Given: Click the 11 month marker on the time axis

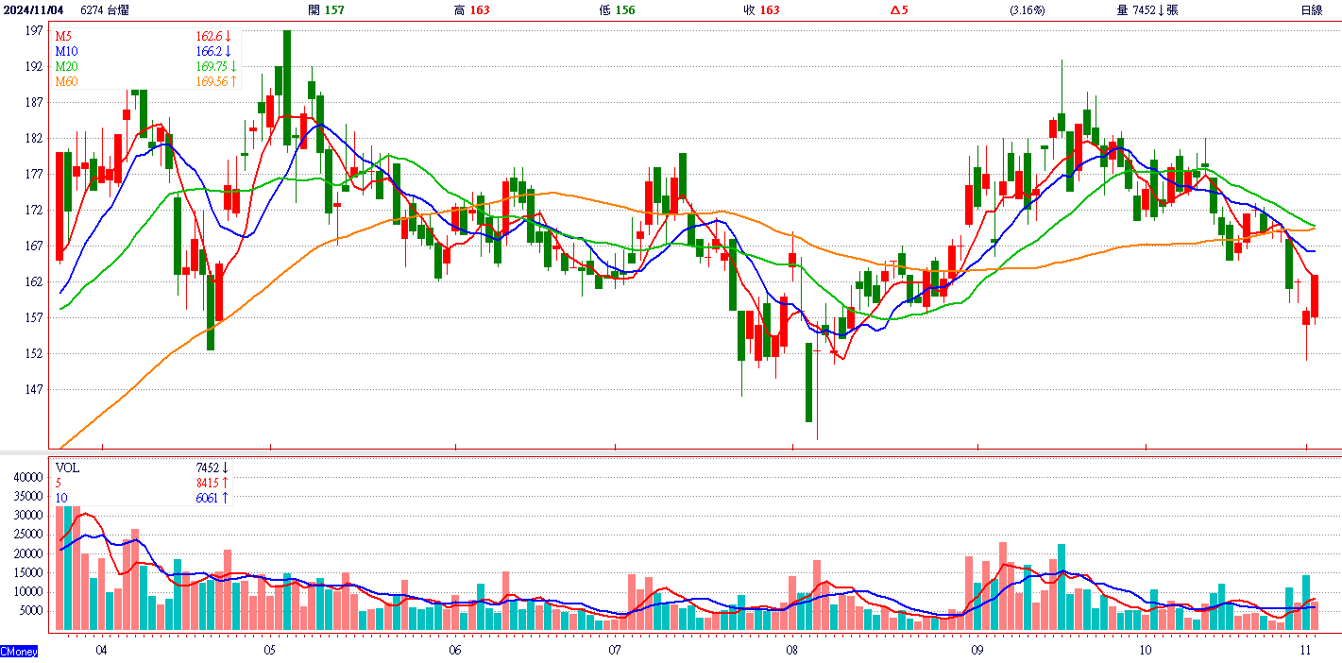Looking at the screenshot, I should point(1306,651).
